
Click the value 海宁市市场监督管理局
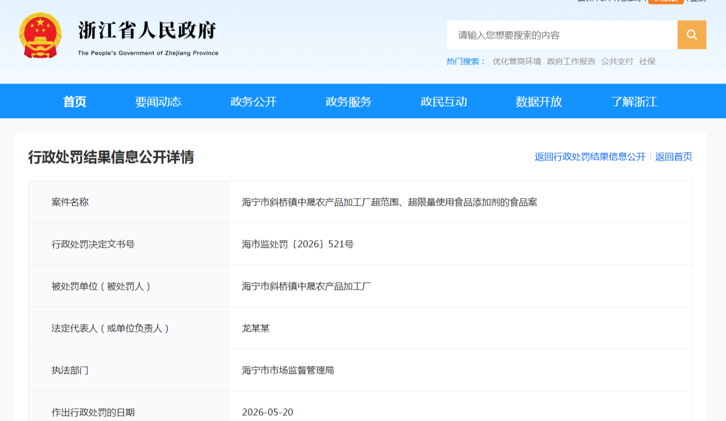(x=288, y=370)
